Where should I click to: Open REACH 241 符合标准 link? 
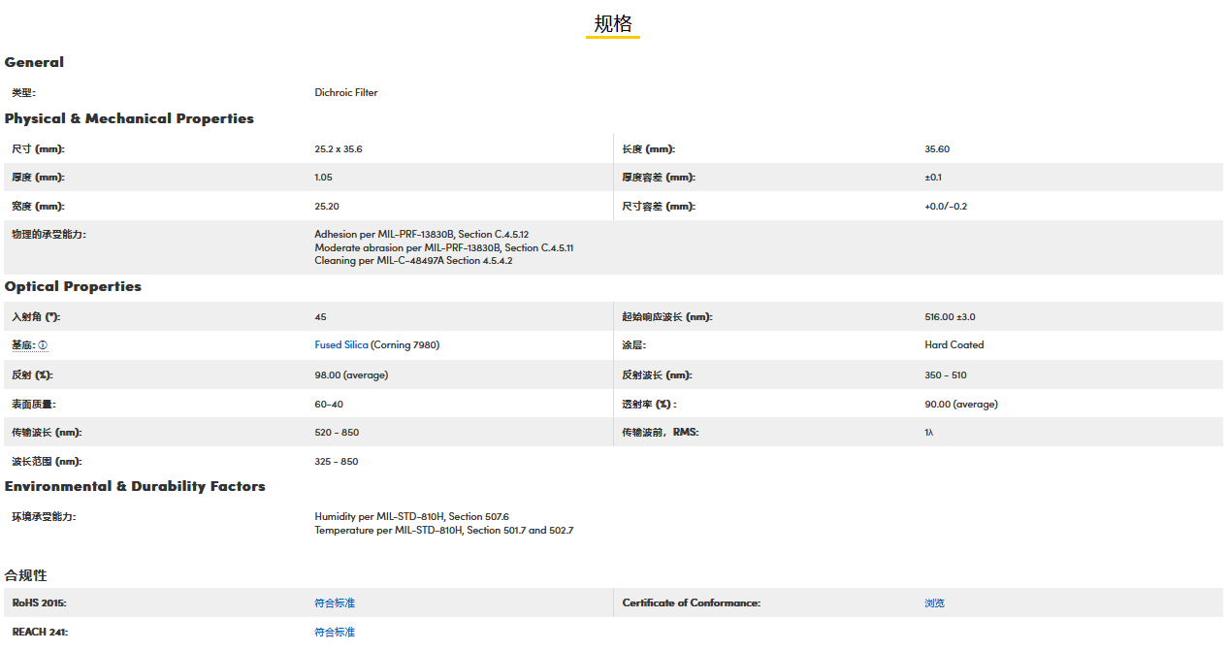pos(335,633)
